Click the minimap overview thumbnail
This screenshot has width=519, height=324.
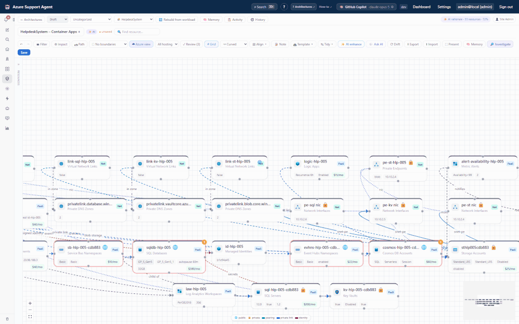click(490, 302)
